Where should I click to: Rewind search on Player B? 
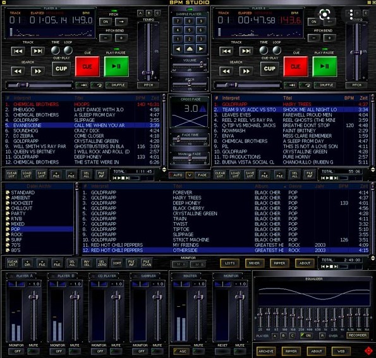(226, 71)
